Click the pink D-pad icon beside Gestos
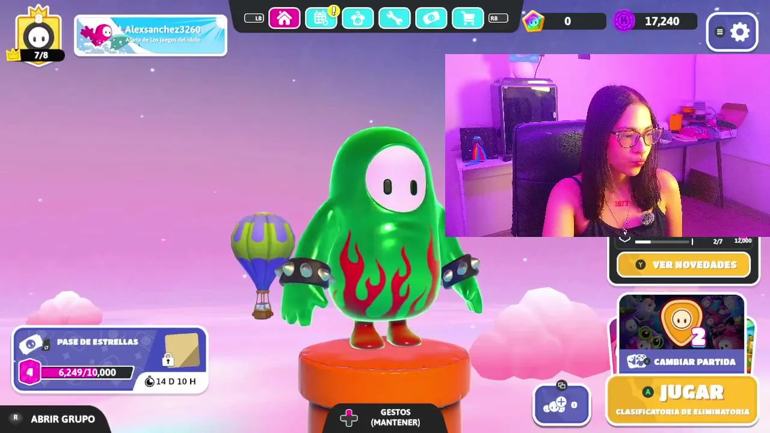 pyautogui.click(x=349, y=417)
